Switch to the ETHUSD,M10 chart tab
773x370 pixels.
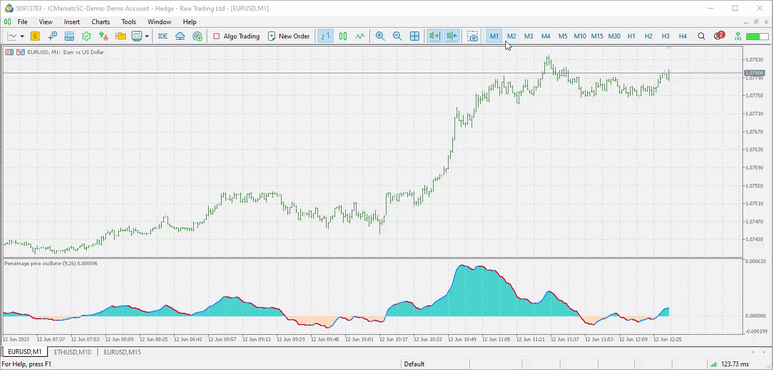72,352
